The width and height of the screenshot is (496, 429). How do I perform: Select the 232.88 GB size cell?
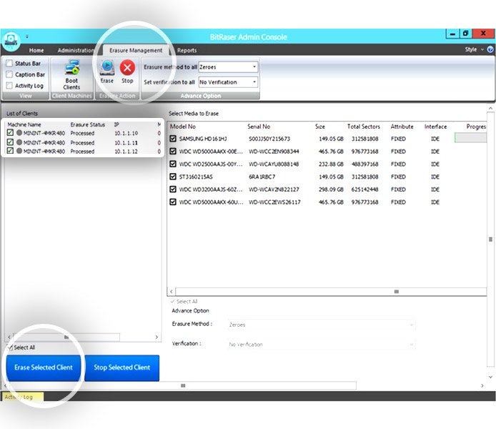coord(331,164)
